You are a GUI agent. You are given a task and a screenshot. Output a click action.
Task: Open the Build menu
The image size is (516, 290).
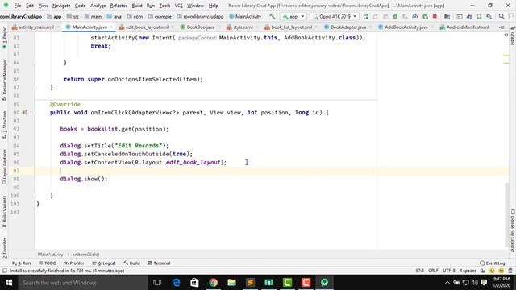tap(137, 6)
